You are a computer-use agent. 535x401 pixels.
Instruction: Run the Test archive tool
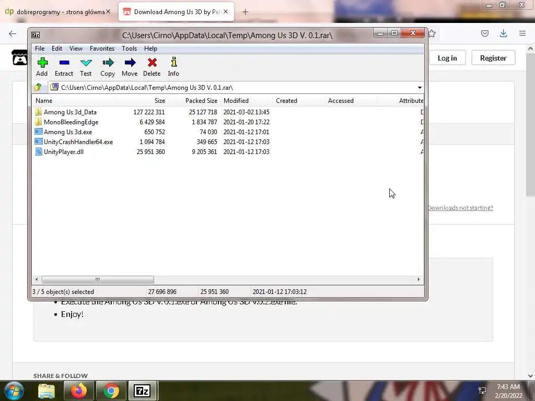86,63
